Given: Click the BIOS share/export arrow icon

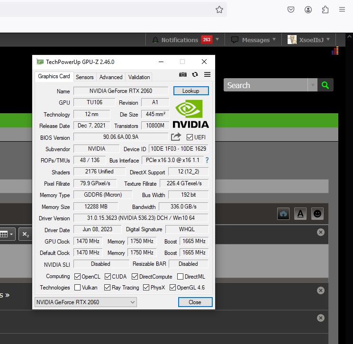Looking at the screenshot, I should (176, 136).
